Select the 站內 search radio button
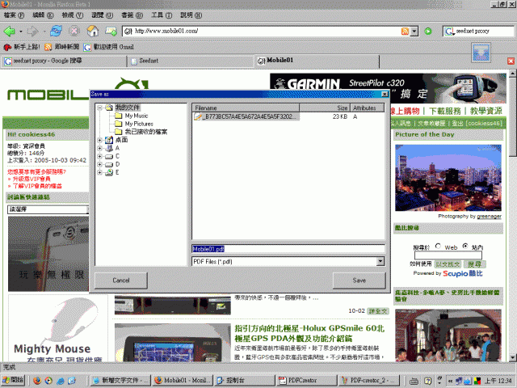 465,246
